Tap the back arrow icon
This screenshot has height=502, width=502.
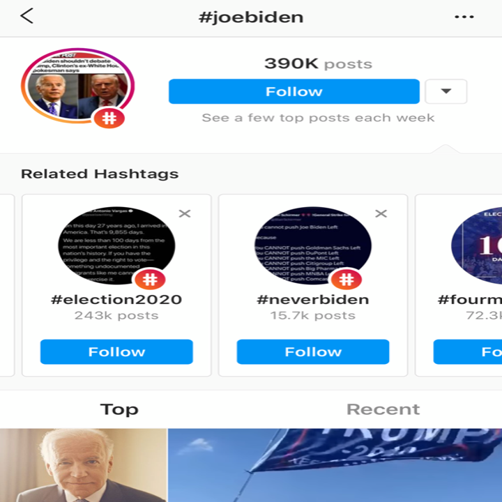(x=26, y=16)
